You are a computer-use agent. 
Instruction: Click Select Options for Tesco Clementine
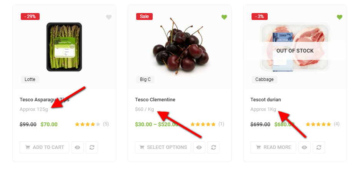(163, 147)
